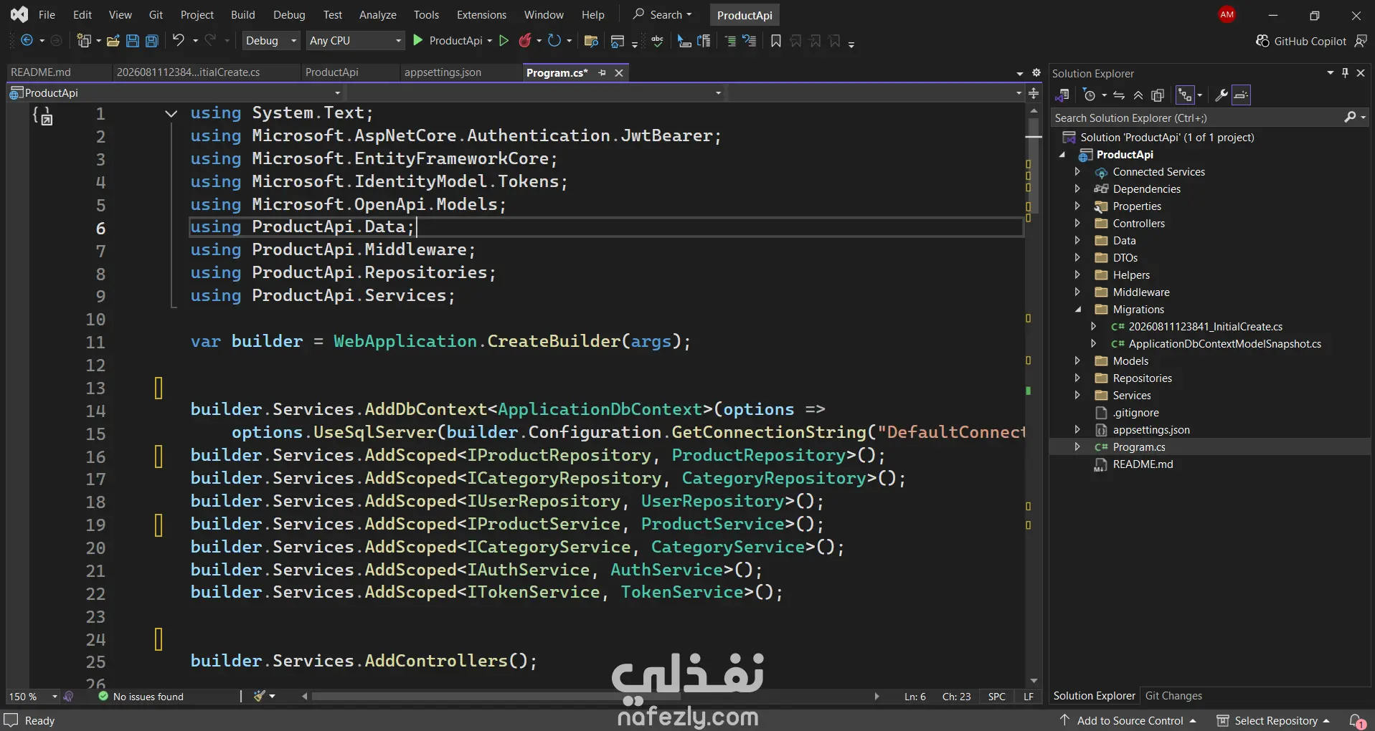Open the File menu
Image resolution: width=1375 pixels, height=731 pixels.
coord(47,14)
